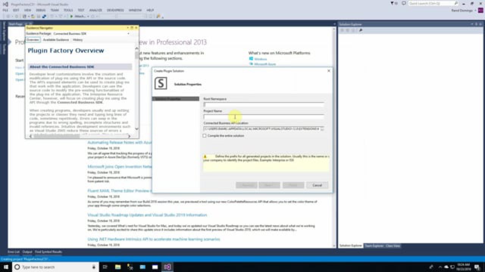
Task: Open Using .NET Hardware Intrinsics API article
Action: click(x=153, y=239)
